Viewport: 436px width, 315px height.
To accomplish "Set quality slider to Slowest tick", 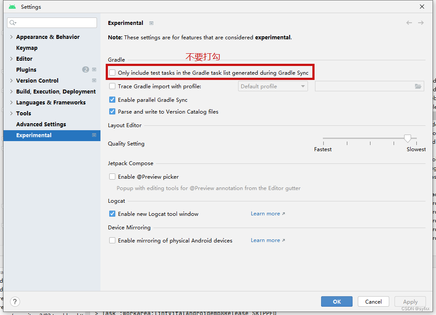I will [416, 143].
